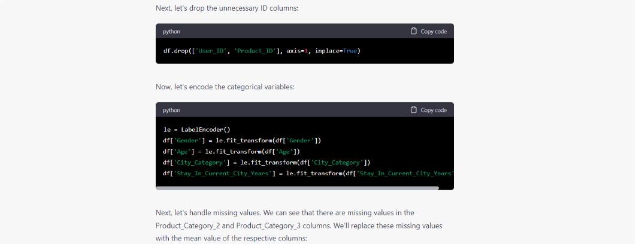Copy code of the df.drop code block
The width and height of the screenshot is (636, 244).
point(428,31)
